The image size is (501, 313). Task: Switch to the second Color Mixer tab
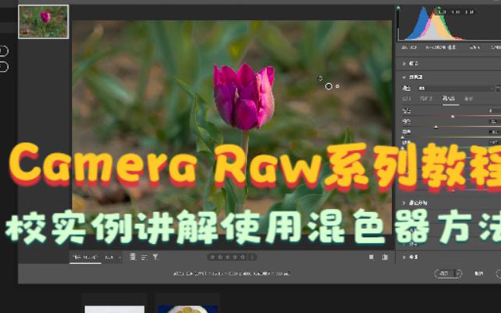(x=426, y=98)
